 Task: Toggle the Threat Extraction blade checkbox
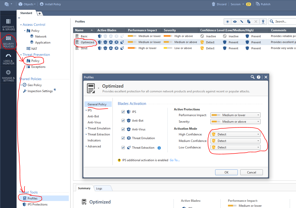pos(123,148)
